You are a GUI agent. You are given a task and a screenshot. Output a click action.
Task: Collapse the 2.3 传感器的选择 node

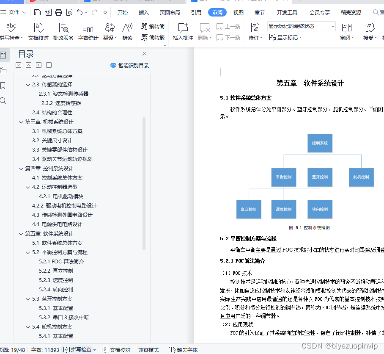pos(28,85)
